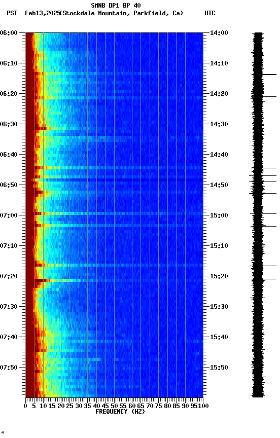
Task: Click the spectrogram event band at 06:31 PST
Action: (114, 128)
